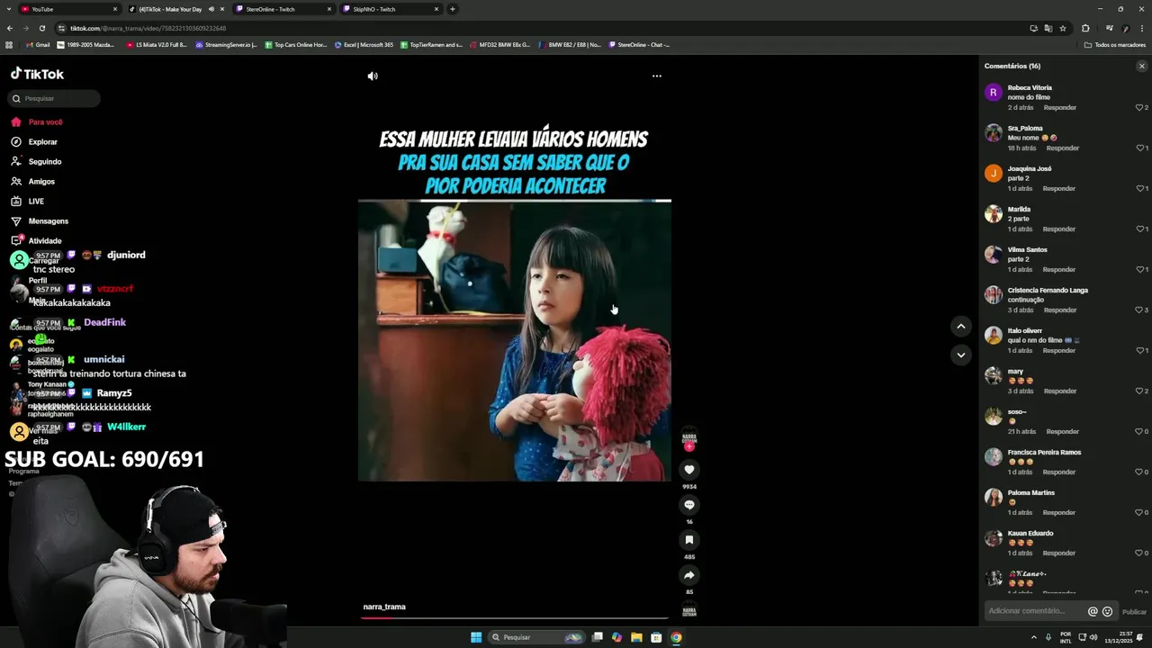Click the Publicar button
1152x648 pixels.
(x=1134, y=611)
